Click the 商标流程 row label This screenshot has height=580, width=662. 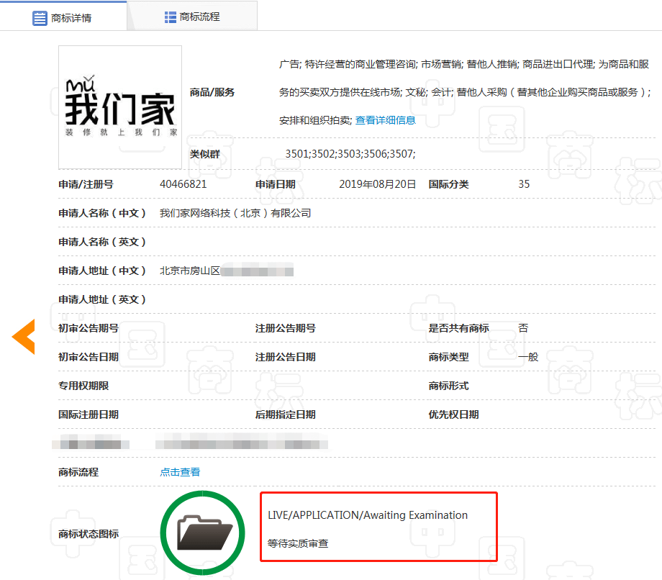point(78,472)
